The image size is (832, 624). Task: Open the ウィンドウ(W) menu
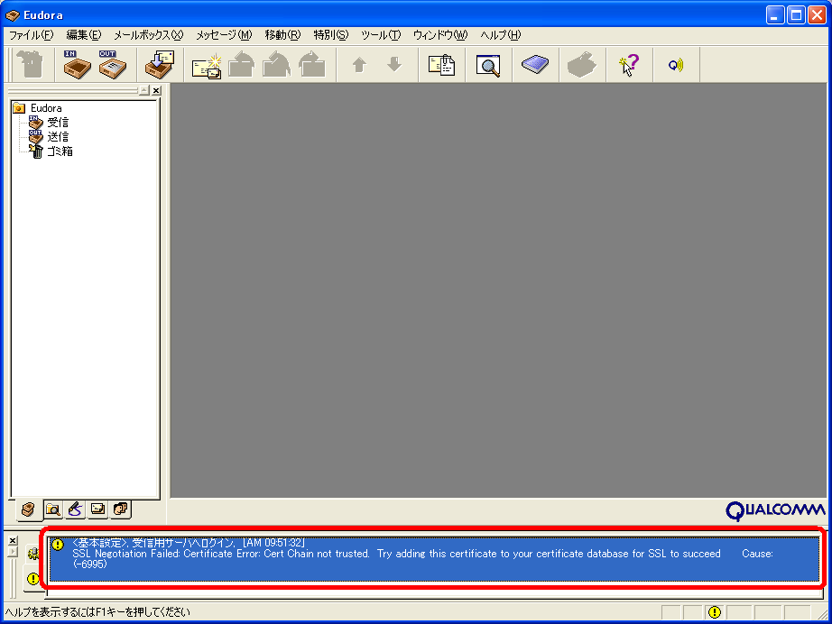tap(440, 35)
